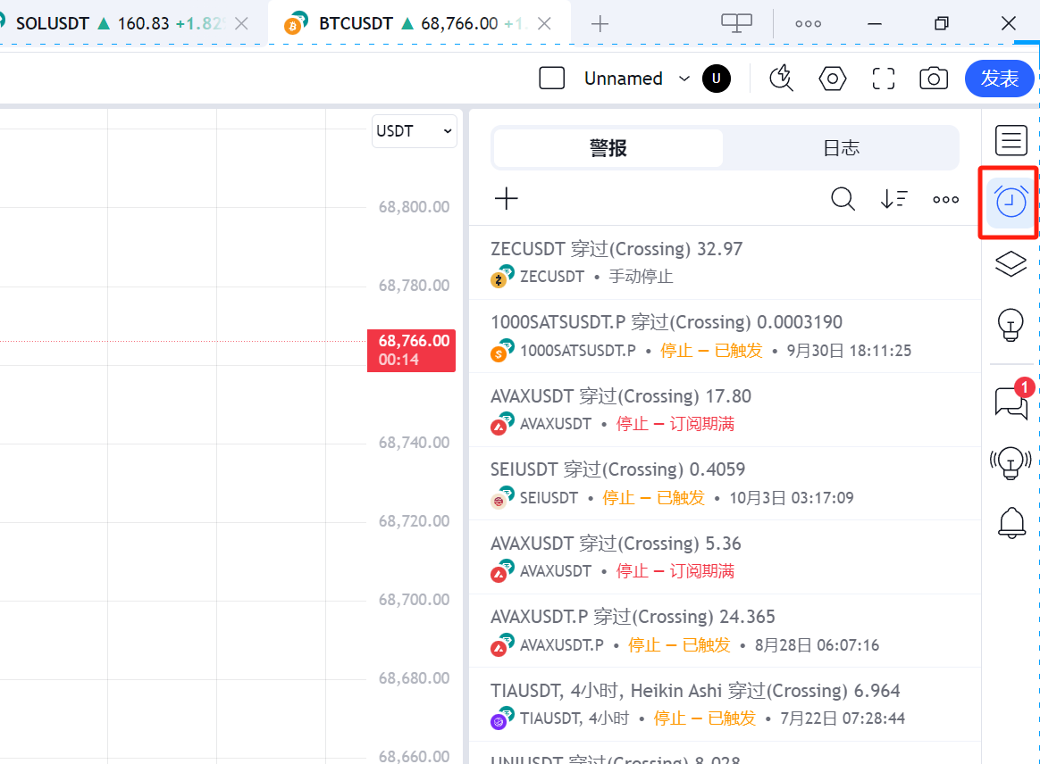Open the notifications bell icon
1040x764 pixels.
tap(1011, 523)
